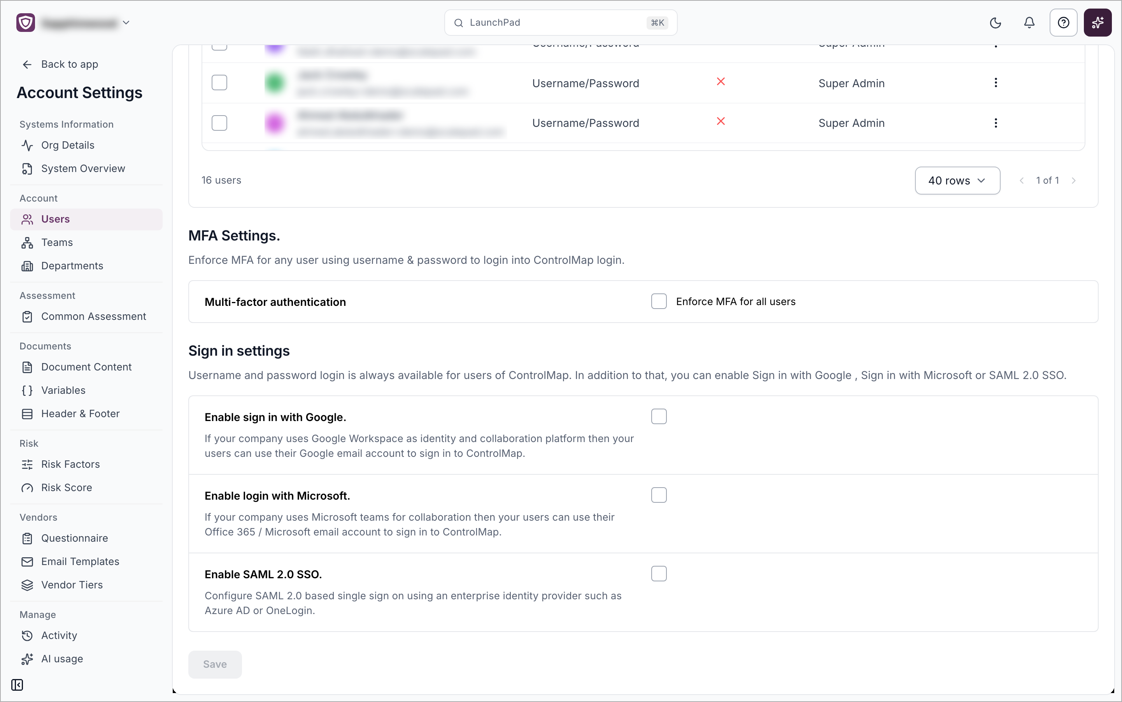The width and height of the screenshot is (1122, 702).
Task: Open Risk Score in sidebar
Action: tap(86, 488)
